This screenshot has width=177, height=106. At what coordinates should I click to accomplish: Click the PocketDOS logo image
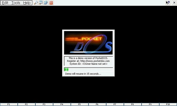coord(88,43)
